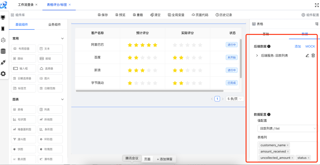
Task: Open the 5 条/页 page size dropdown
Action: [235, 99]
